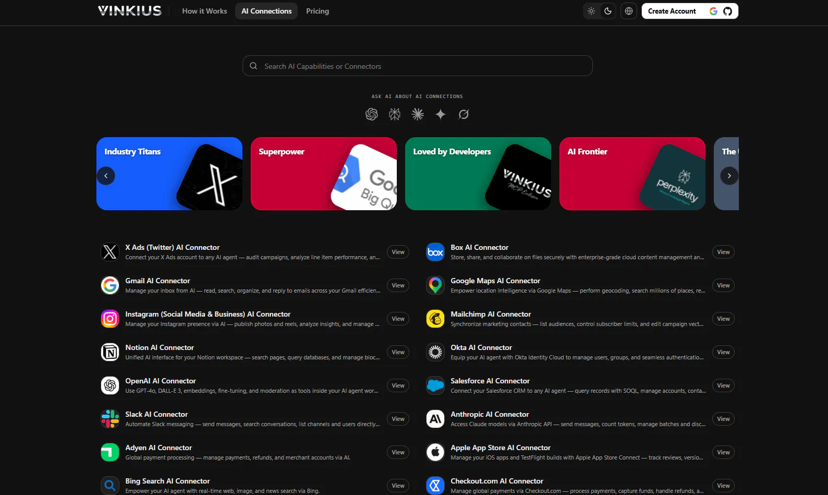View the Gmail AI Connector
828x495 pixels.
coord(398,285)
